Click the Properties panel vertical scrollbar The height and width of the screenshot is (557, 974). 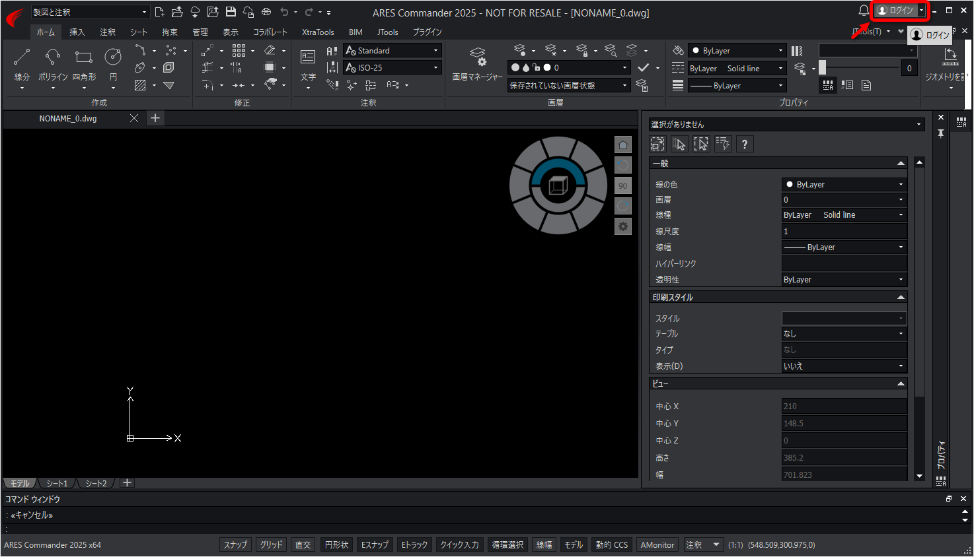pos(919,318)
